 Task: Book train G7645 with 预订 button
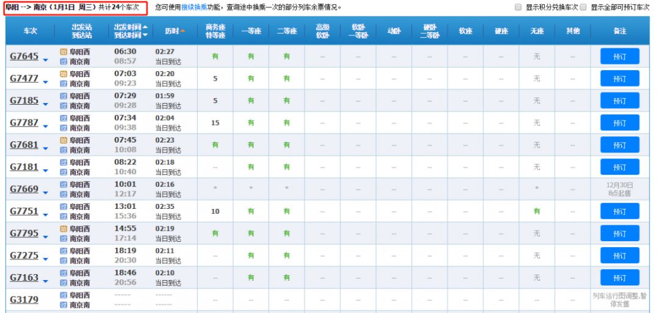620,56
